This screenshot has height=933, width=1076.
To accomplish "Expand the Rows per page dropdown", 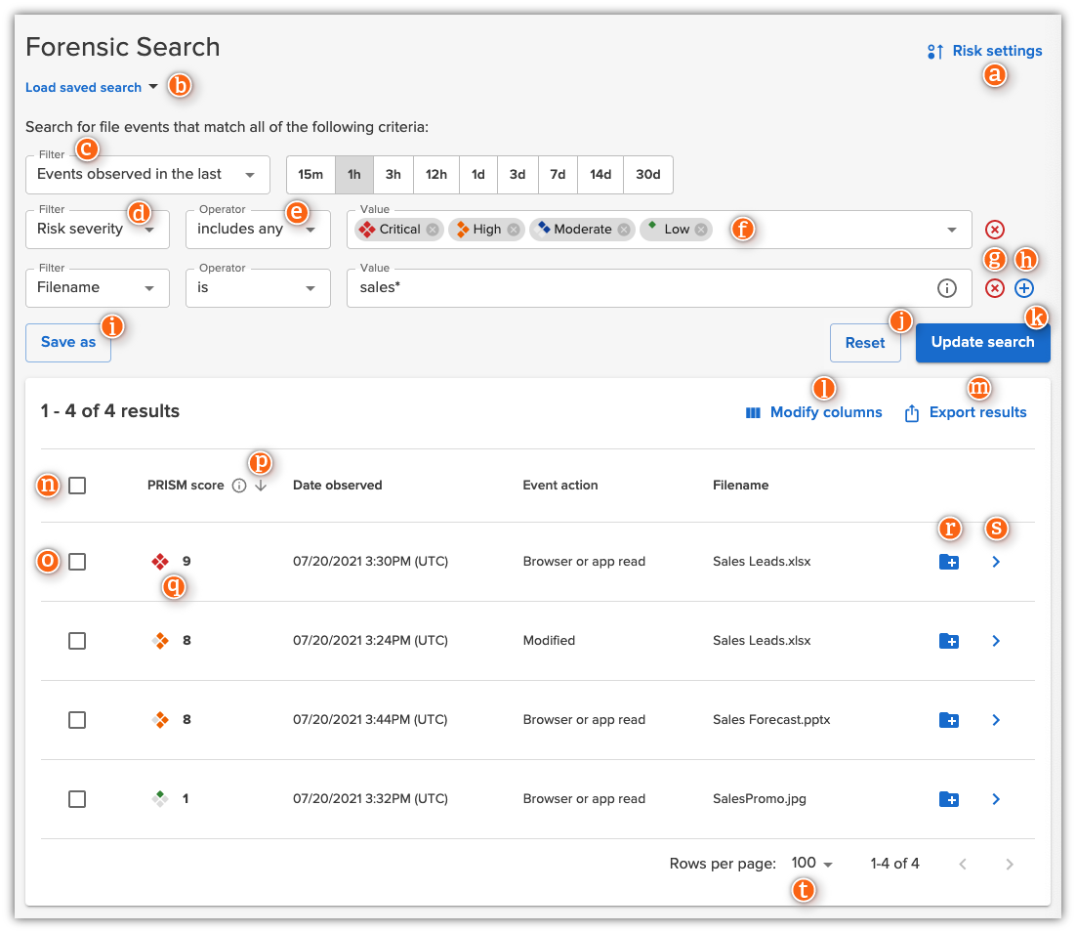I will pos(812,864).
